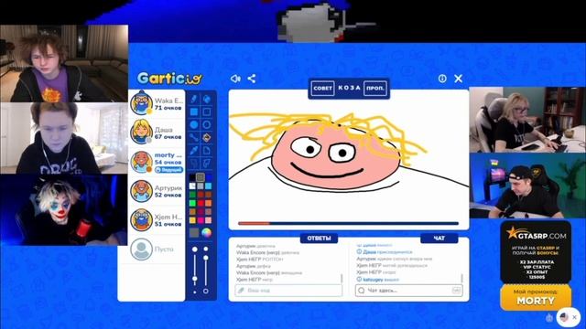Click the clown makeup webcam feed
This screenshot has width=586, height=329.
[x=63, y=209]
